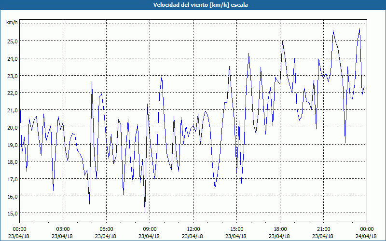Select the 21,0 y-axis value
This screenshot has width=386, height=241.
click(12, 110)
